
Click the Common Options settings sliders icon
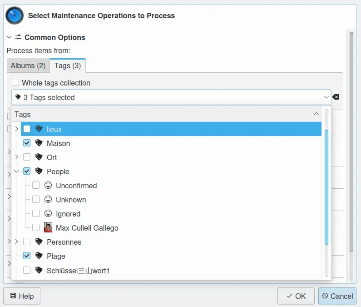(x=18, y=37)
